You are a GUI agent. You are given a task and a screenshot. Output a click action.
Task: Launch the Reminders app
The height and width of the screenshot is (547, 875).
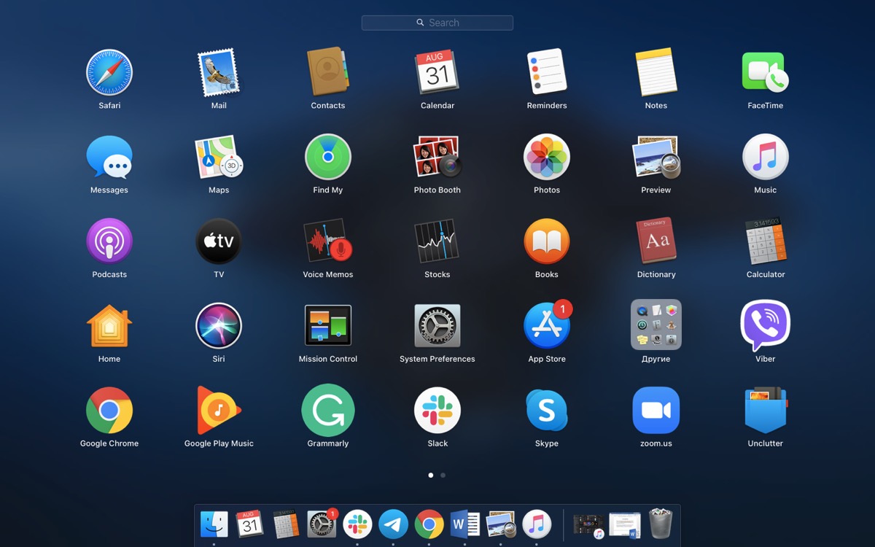click(x=547, y=72)
